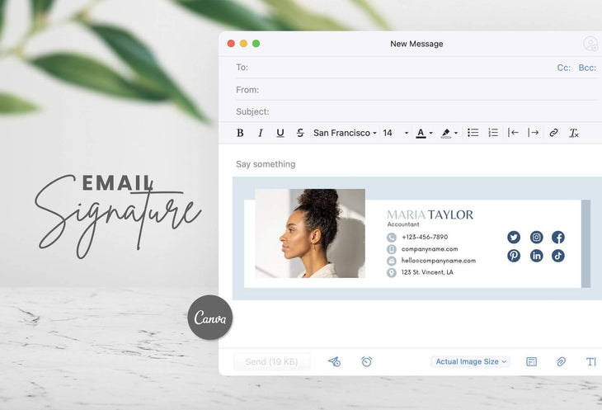Toggle bold formatting

coord(240,133)
